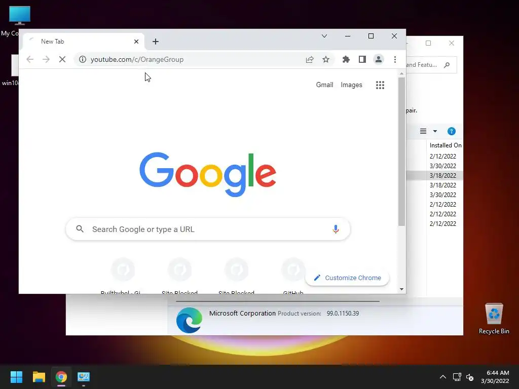Image resolution: width=519 pixels, height=389 pixels.
Task: Click the Chrome page vertical scrollbar
Action: (x=401, y=152)
